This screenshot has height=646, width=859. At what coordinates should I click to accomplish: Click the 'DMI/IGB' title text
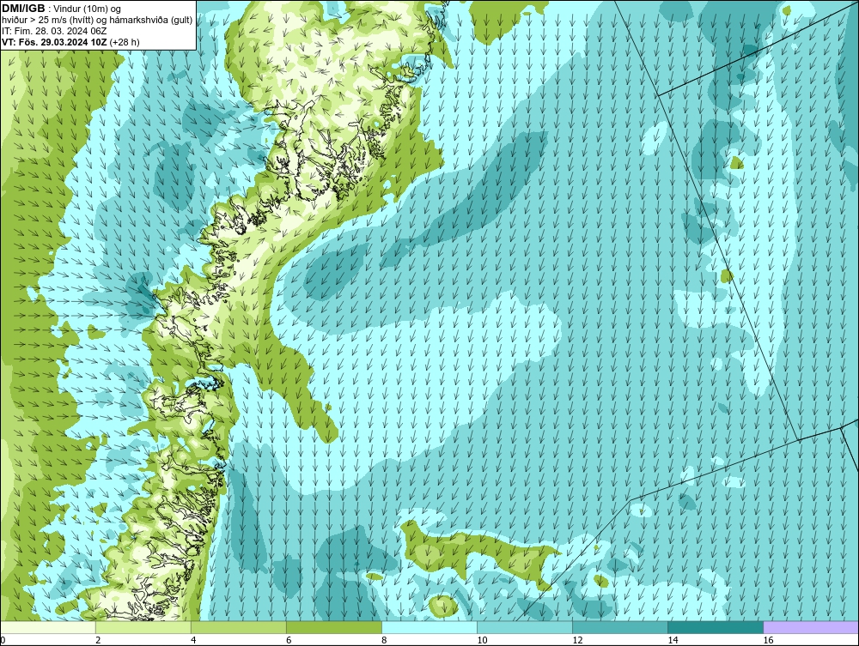(x=23, y=9)
